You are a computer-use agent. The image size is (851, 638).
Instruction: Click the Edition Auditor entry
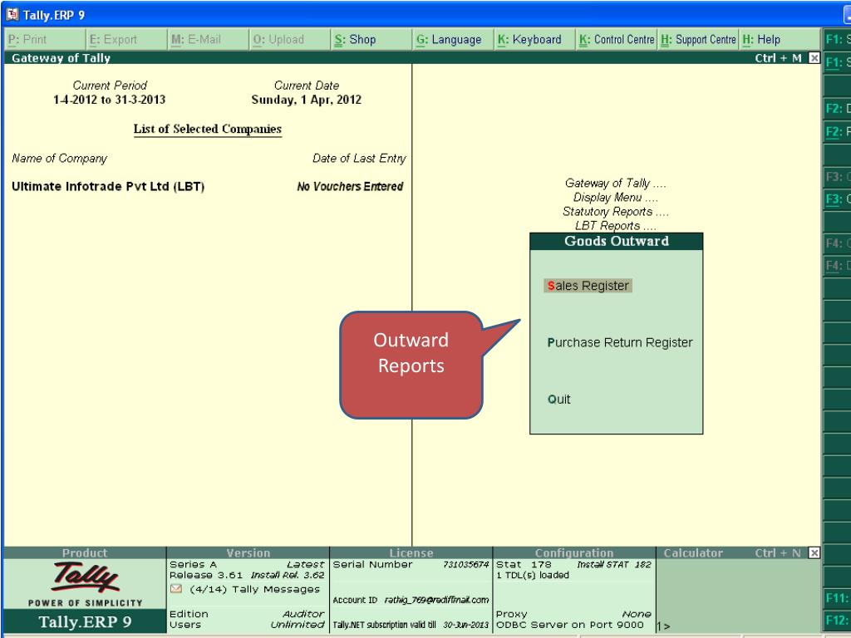point(247,614)
